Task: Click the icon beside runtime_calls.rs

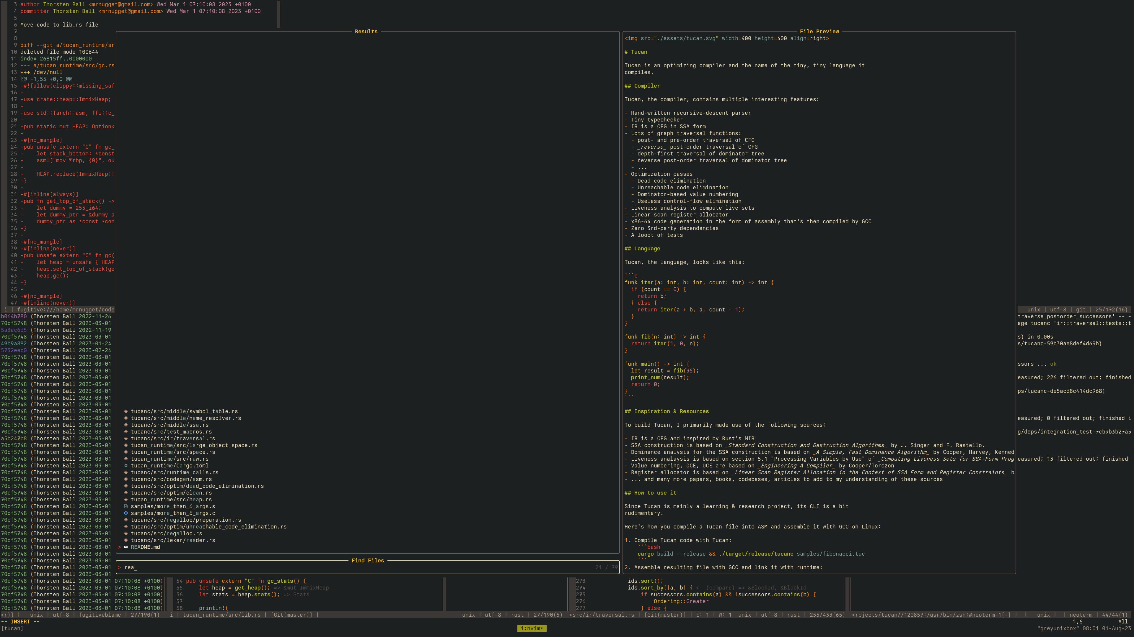Action: 126,472
